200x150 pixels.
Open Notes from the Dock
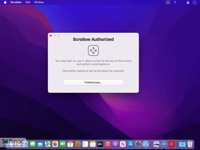(93, 144)
